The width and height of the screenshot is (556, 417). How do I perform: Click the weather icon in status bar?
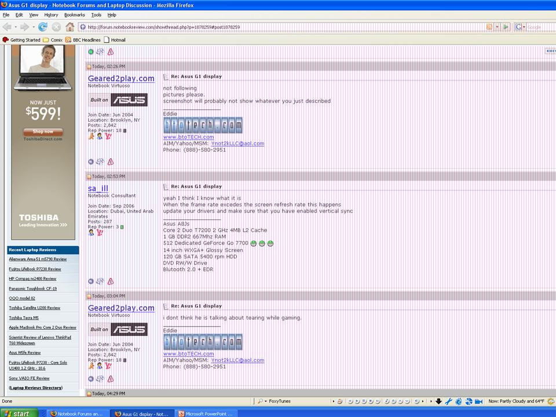[x=551, y=401]
